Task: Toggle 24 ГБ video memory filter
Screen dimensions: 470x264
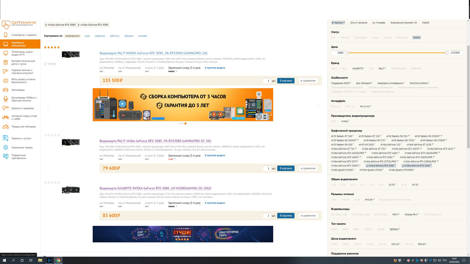Action: click(x=415, y=185)
